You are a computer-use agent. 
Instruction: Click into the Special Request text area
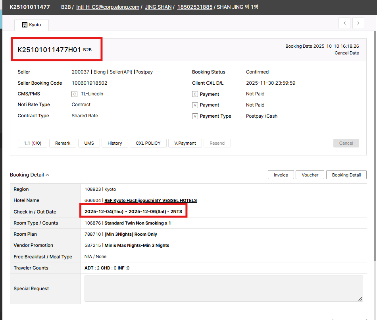[x=223, y=289]
